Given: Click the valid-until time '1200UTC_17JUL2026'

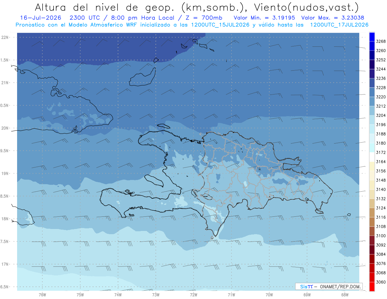Looking at the screenshot, I should (339, 25).
